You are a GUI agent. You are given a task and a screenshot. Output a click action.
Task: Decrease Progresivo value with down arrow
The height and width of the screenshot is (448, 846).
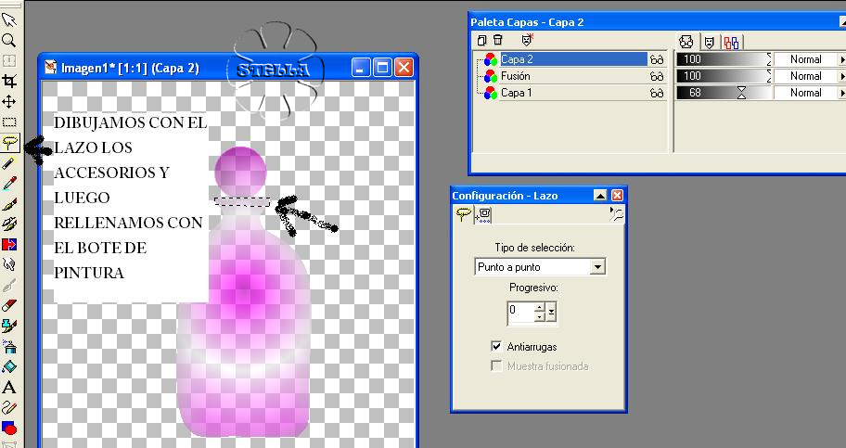tap(539, 317)
